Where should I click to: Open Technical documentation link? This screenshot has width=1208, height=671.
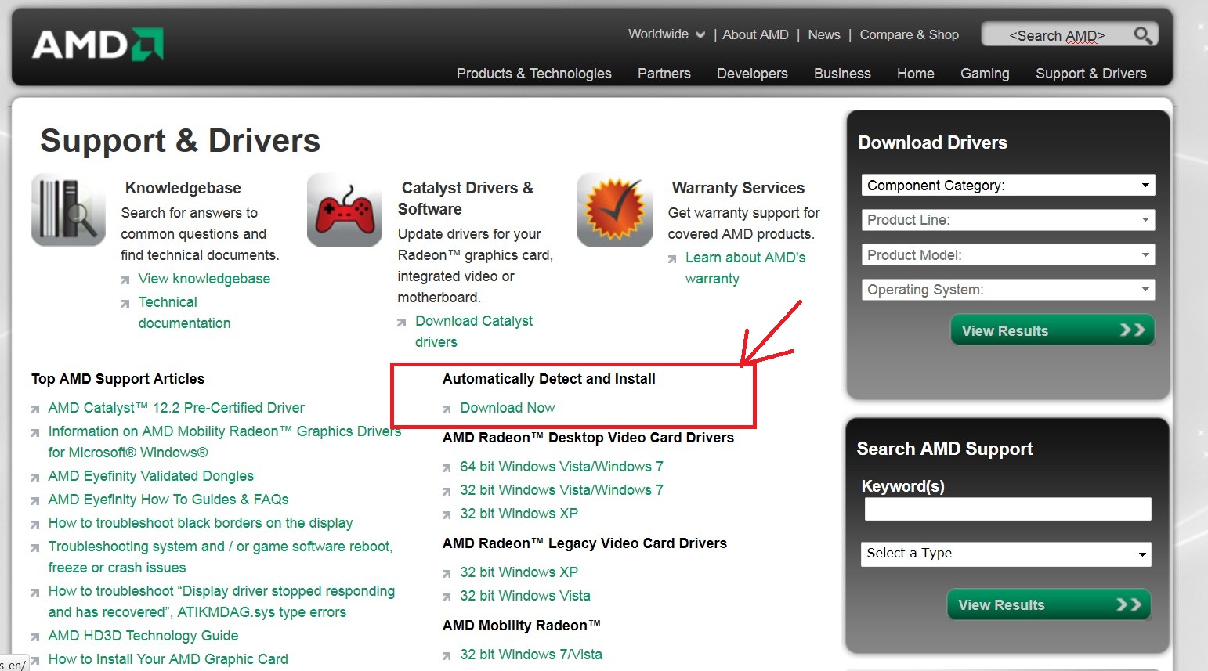184,312
